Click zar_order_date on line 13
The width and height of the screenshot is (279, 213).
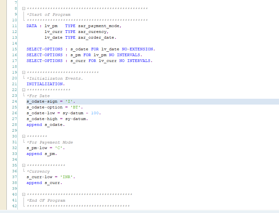point(96,37)
